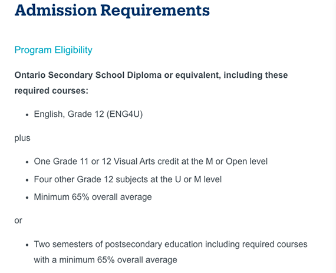The width and height of the screenshot is (336, 273).
Task: Select the English, Grade 12 bullet item
Action: 88,114
